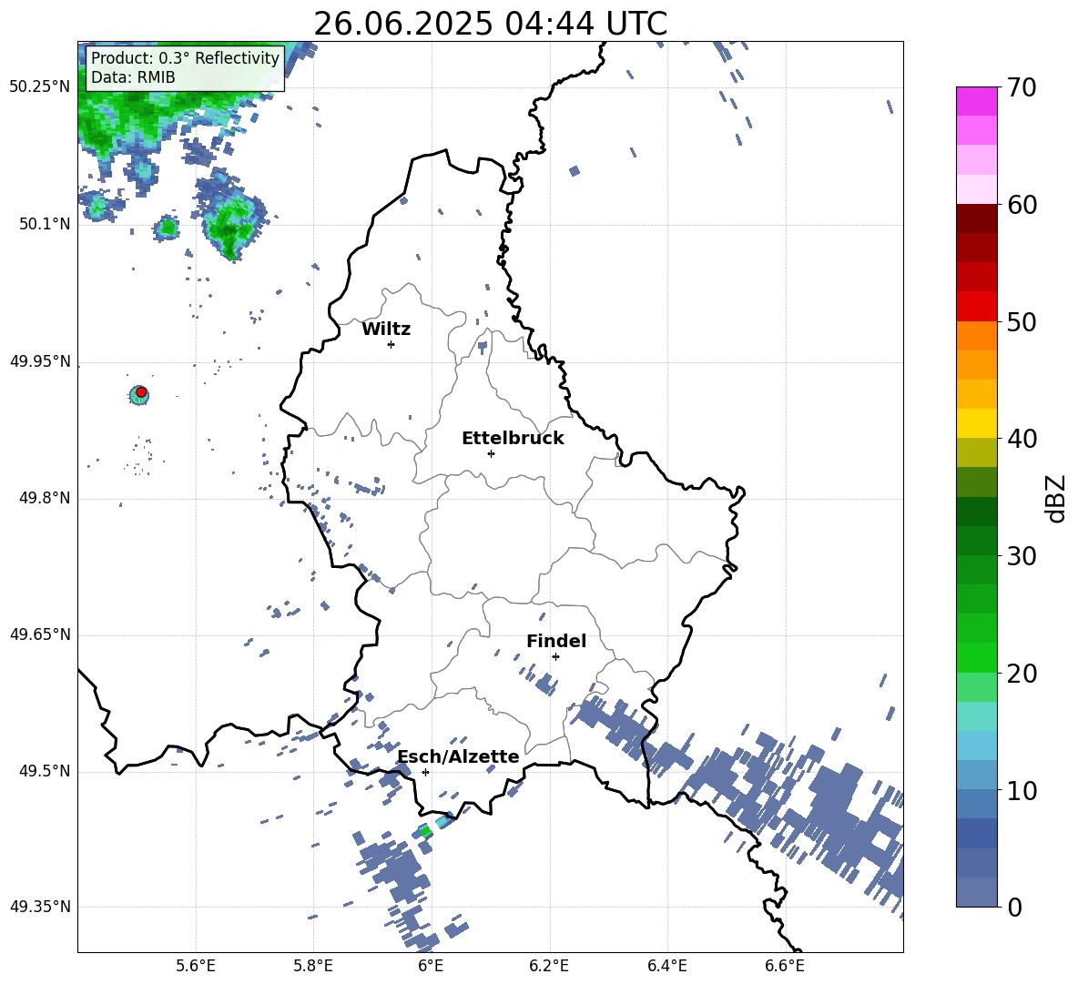Click the Esch/Alzette station label
1078x984 pixels.
tap(459, 756)
